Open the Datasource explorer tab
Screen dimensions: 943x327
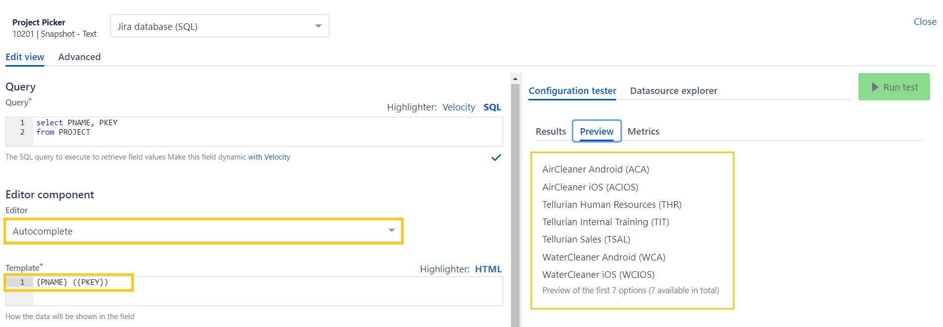point(673,91)
